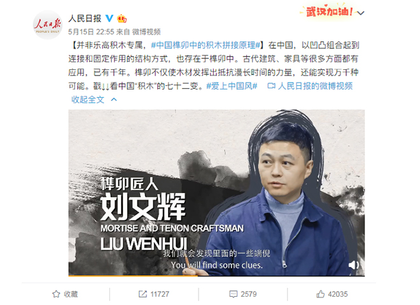Open the post options chevron dropdown
420x305 pixels.
point(361,13)
